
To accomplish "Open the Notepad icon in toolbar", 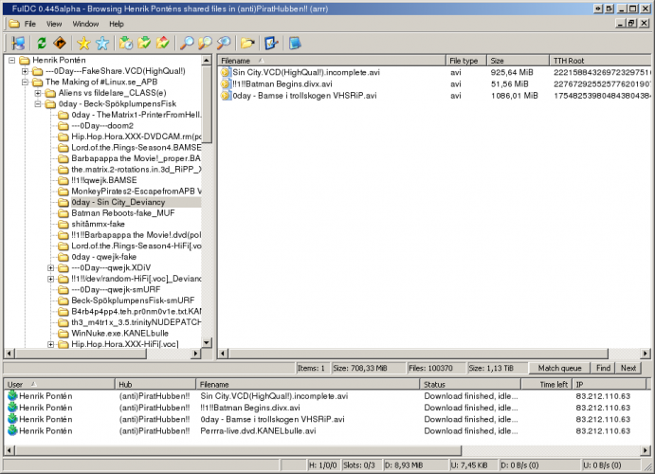I will (x=295, y=44).
